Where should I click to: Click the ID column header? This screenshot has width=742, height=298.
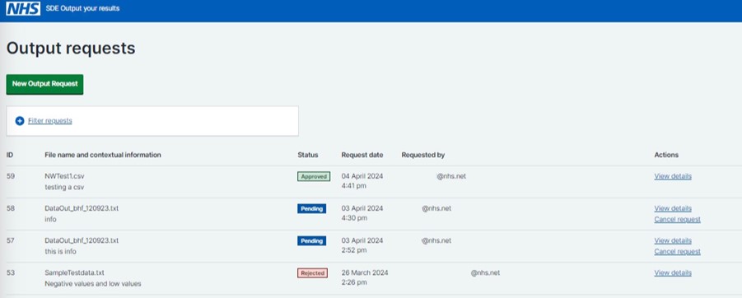(x=9, y=155)
